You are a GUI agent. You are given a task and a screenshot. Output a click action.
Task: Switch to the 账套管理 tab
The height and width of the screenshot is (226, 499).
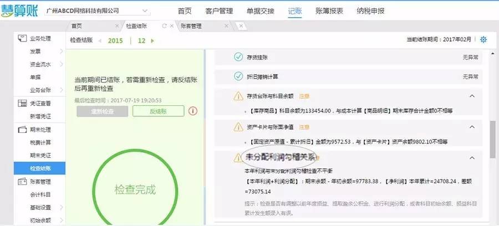(191, 26)
